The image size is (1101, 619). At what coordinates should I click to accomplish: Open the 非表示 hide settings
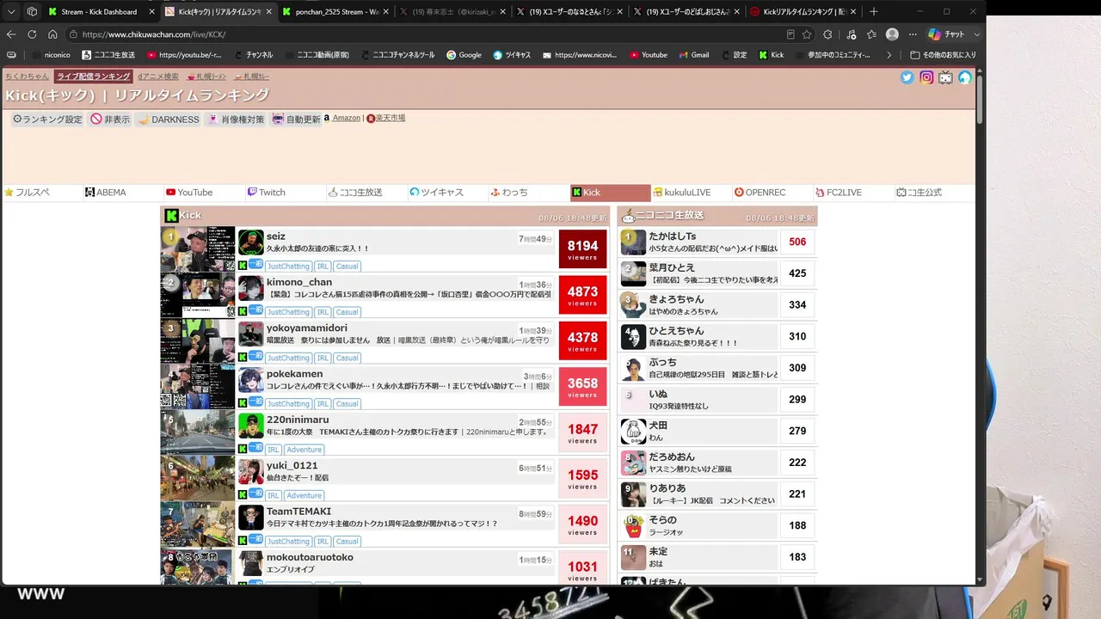point(111,120)
